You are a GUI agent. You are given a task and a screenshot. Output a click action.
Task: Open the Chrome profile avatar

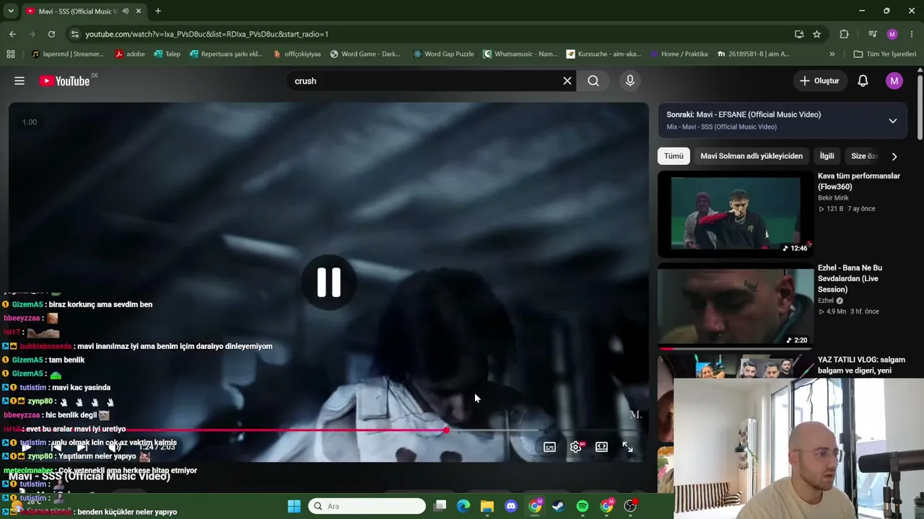[x=892, y=34]
